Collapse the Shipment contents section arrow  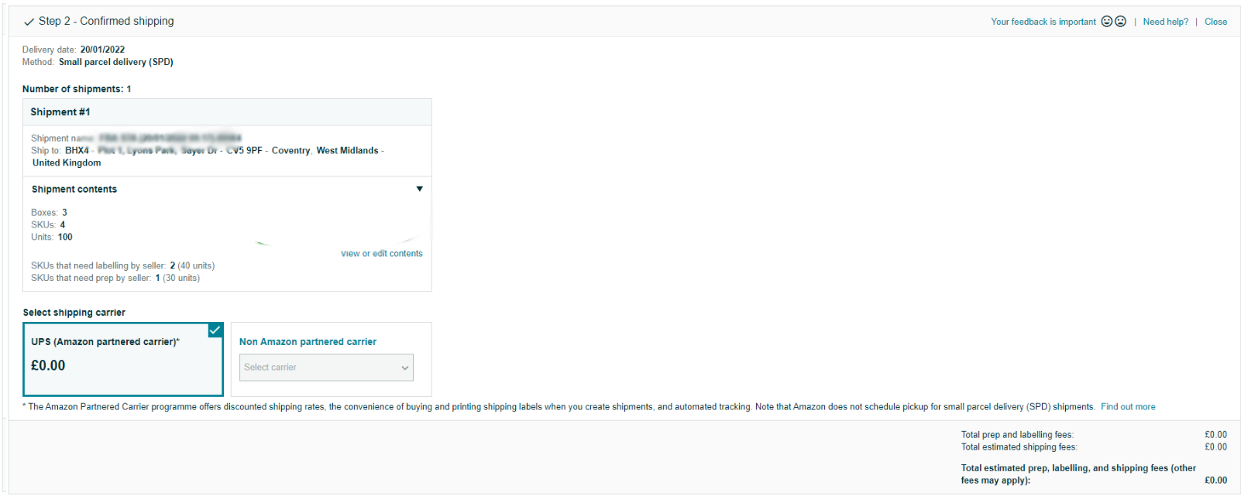click(419, 189)
